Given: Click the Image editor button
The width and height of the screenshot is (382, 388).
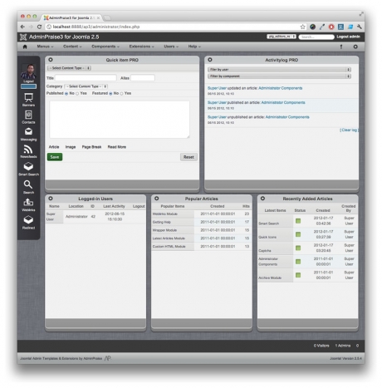Looking at the screenshot, I should [71, 147].
